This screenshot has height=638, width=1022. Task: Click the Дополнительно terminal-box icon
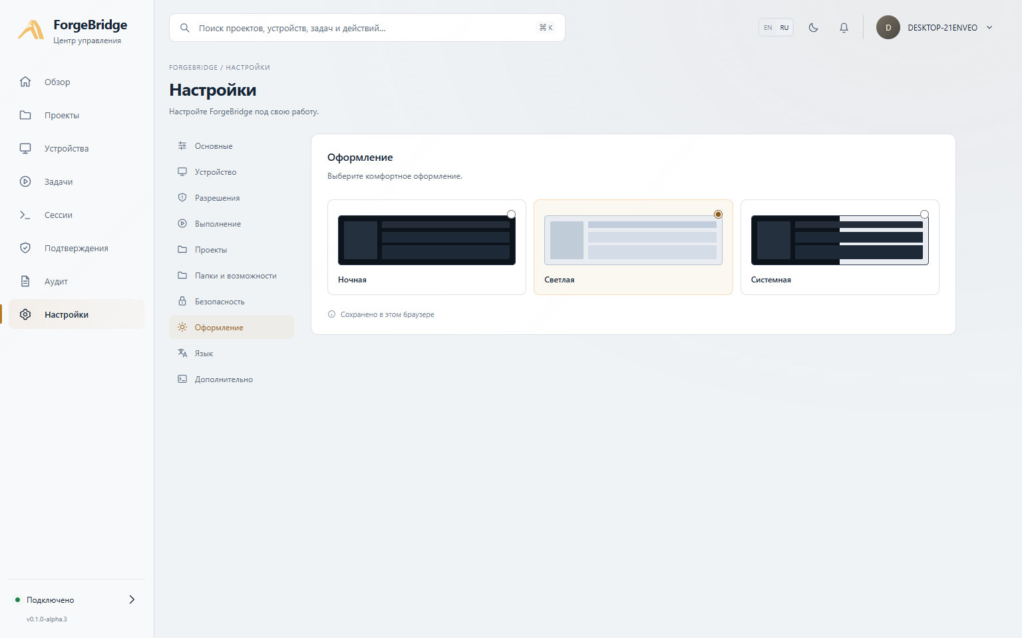coord(182,379)
